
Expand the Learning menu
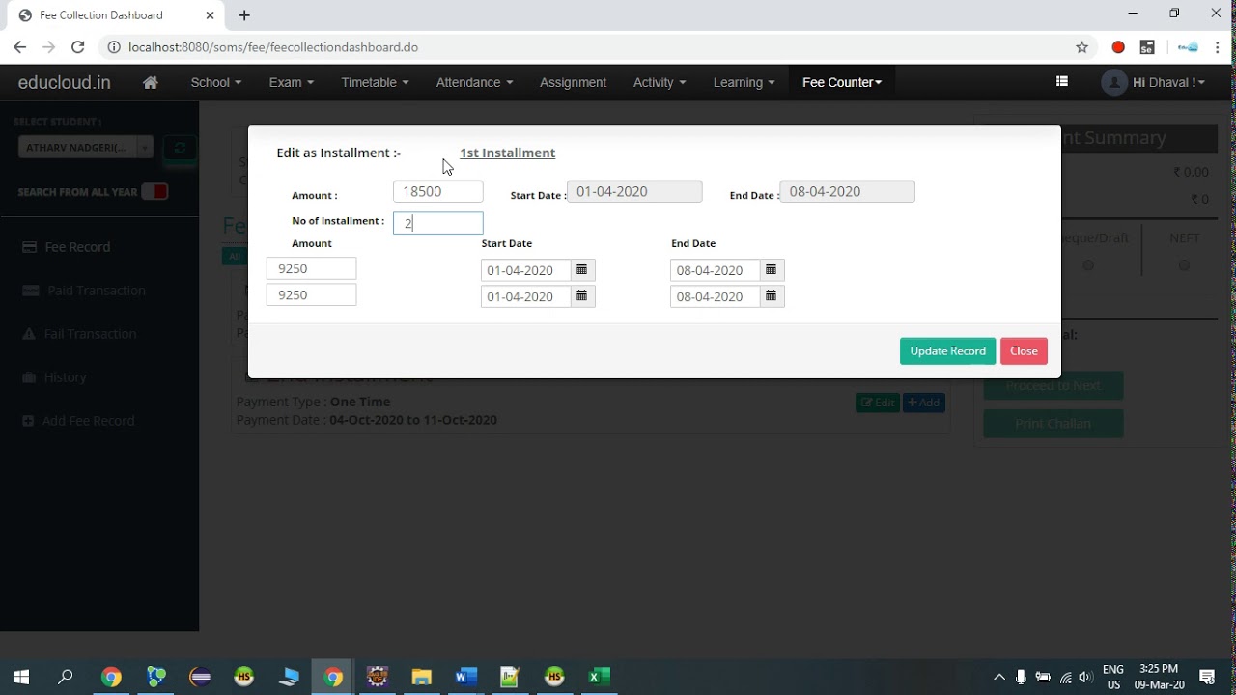[744, 82]
